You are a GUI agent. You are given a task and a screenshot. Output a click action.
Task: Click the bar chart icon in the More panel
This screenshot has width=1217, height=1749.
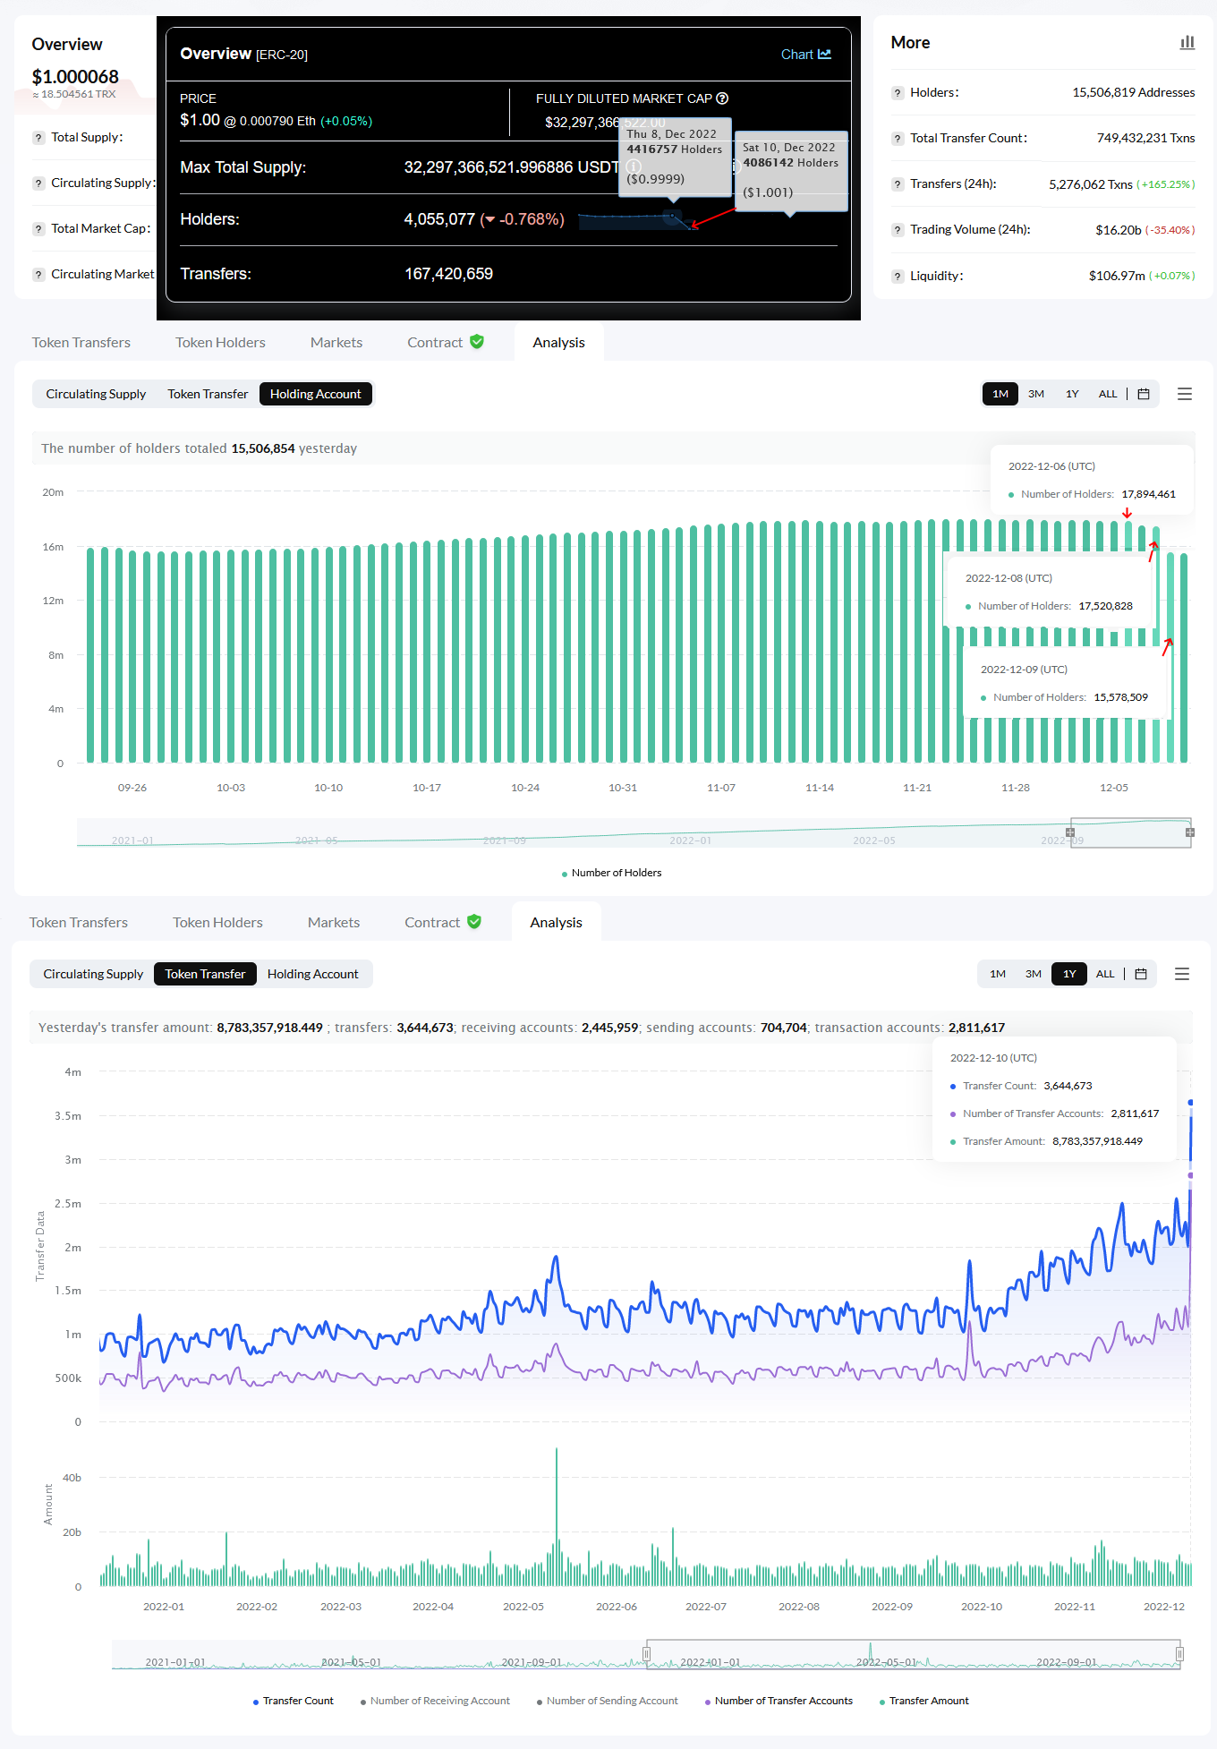click(x=1187, y=42)
